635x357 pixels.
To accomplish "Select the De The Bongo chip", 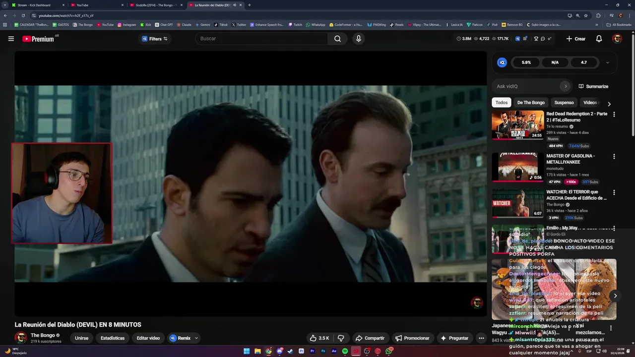I will [x=531, y=103].
